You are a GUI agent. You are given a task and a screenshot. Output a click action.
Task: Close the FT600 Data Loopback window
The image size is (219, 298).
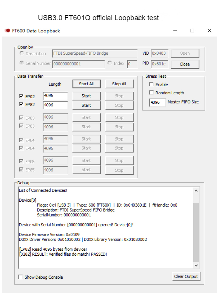point(209,31)
